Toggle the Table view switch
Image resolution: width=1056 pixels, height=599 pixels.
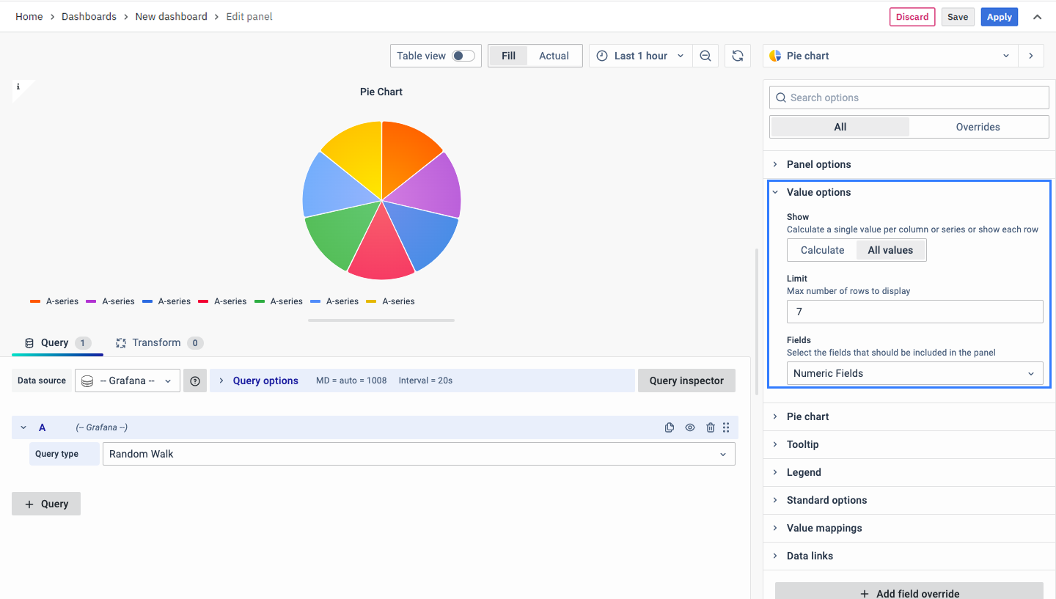click(463, 56)
